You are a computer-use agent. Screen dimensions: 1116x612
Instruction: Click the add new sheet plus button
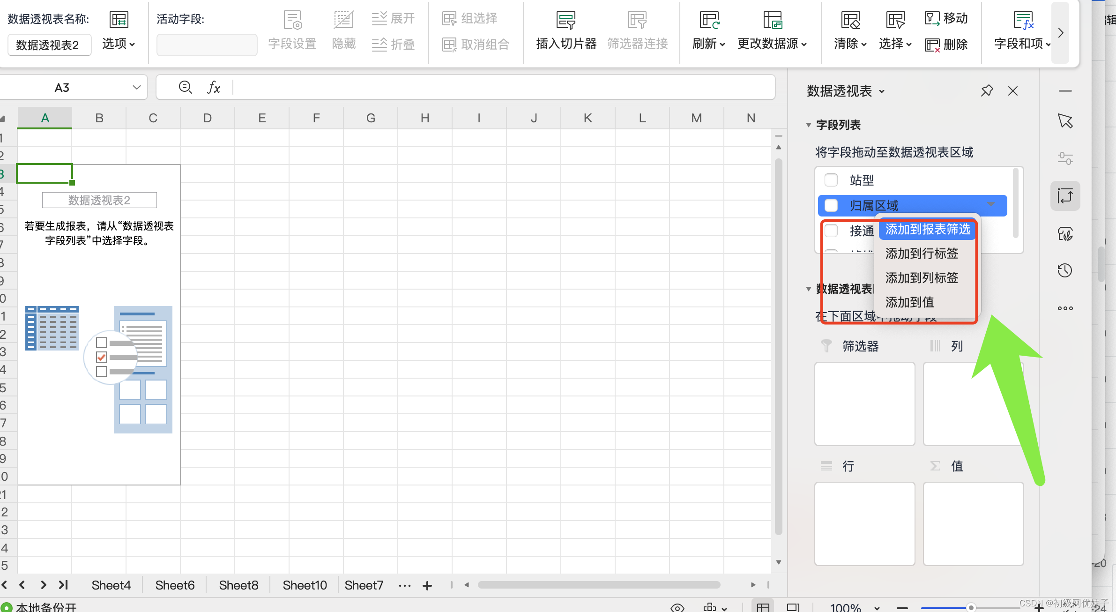(x=427, y=585)
